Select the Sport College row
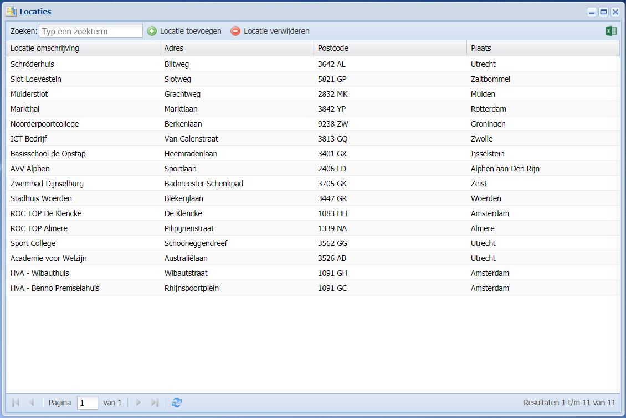The height and width of the screenshot is (418, 626). pyautogui.click(x=313, y=243)
